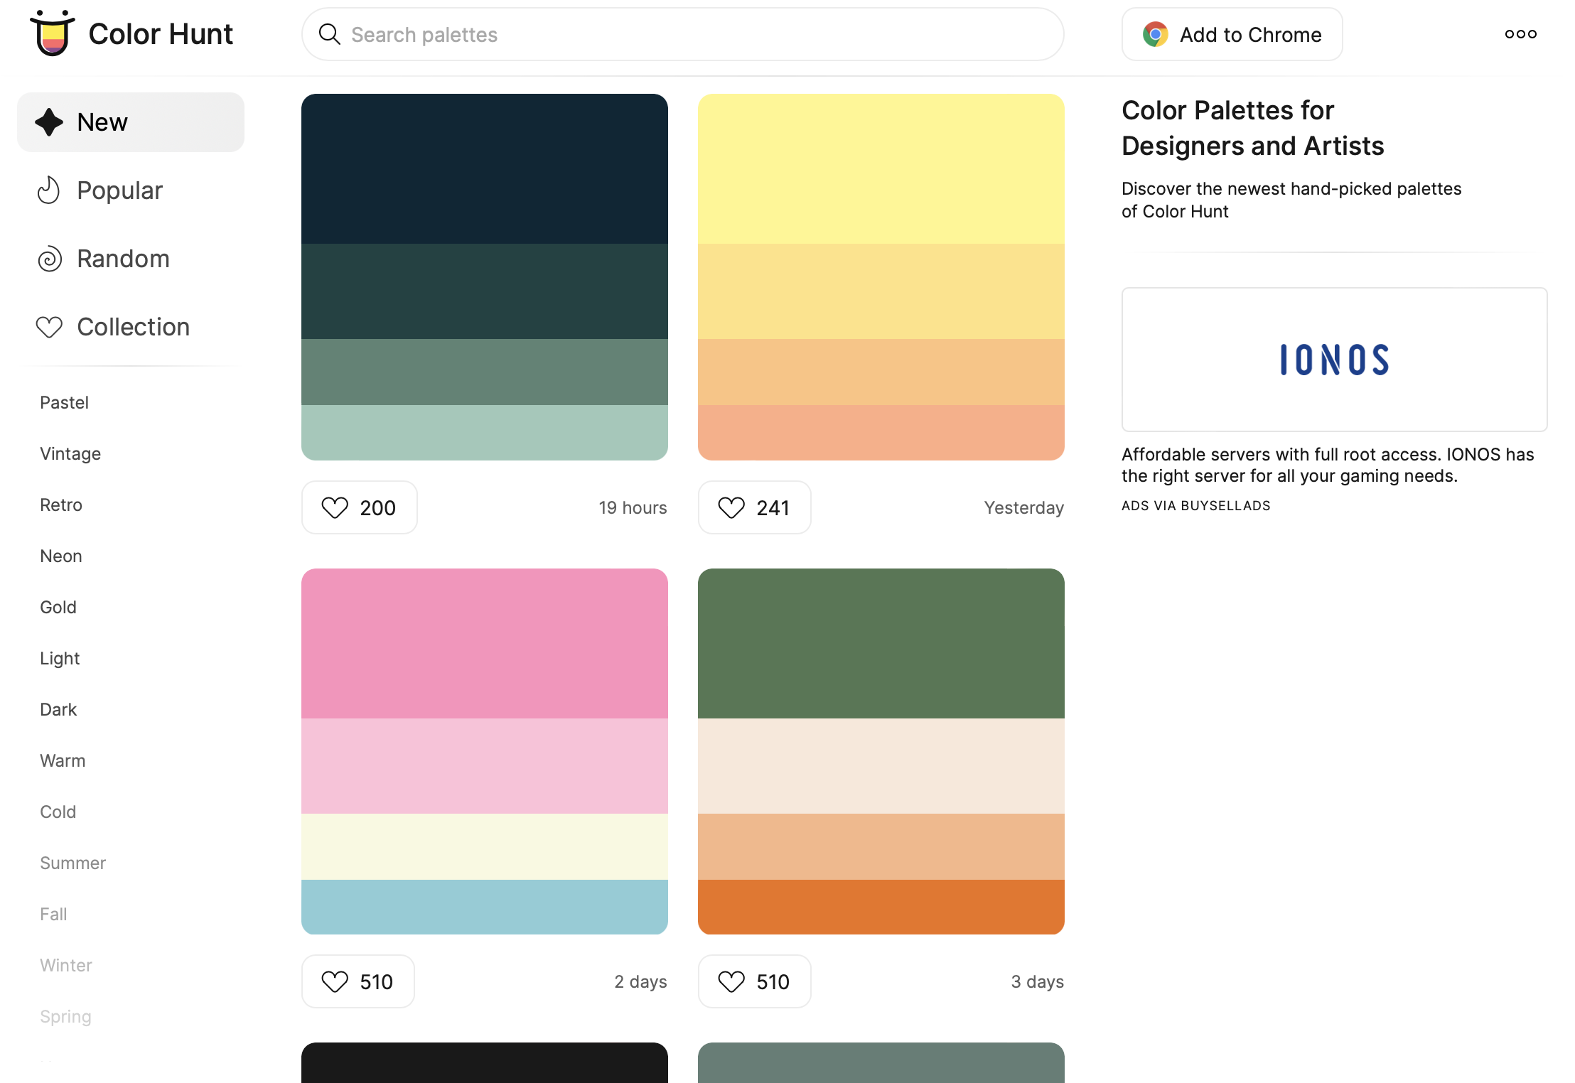Filter by Fall tag
The image size is (1575, 1083).
(x=53, y=915)
